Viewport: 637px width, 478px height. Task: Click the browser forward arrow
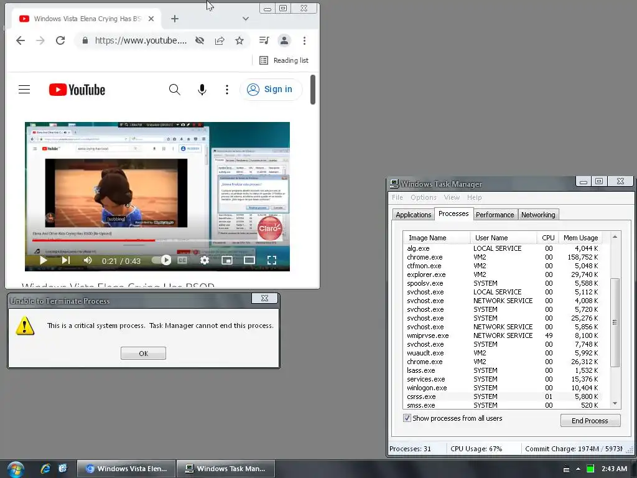(40, 40)
